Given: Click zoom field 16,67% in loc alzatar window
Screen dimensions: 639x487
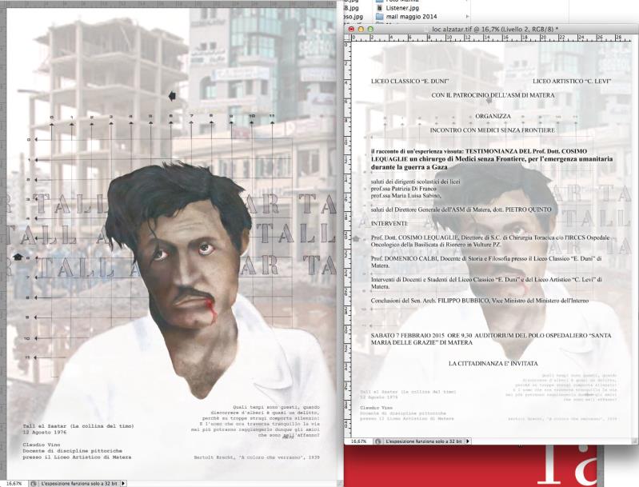Looking at the screenshot, I should tap(358, 441).
